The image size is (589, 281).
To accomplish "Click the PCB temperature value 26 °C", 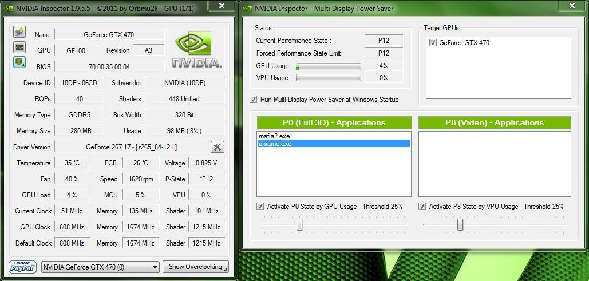I will [x=141, y=163].
